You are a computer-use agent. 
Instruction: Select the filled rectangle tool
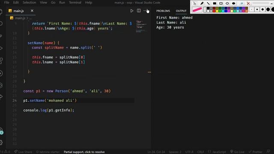214,3
